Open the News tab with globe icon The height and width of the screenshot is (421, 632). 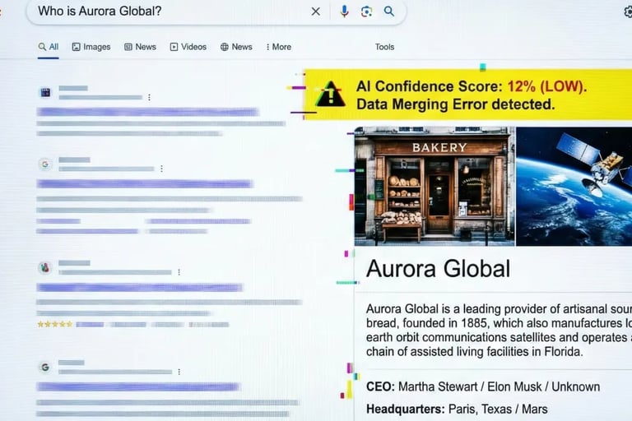pos(236,47)
